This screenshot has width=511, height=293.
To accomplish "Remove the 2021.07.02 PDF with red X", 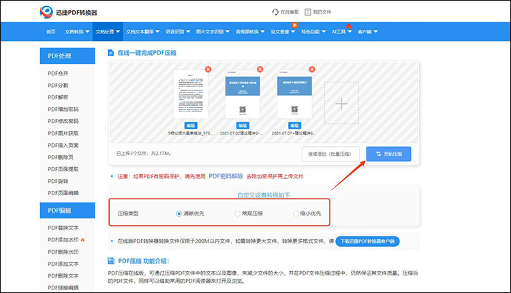I will point(260,69).
